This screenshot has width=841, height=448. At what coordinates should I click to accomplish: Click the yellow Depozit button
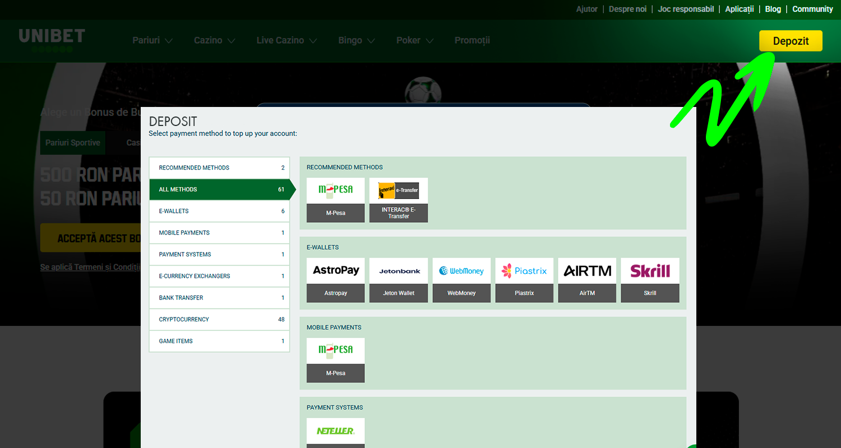tap(791, 41)
